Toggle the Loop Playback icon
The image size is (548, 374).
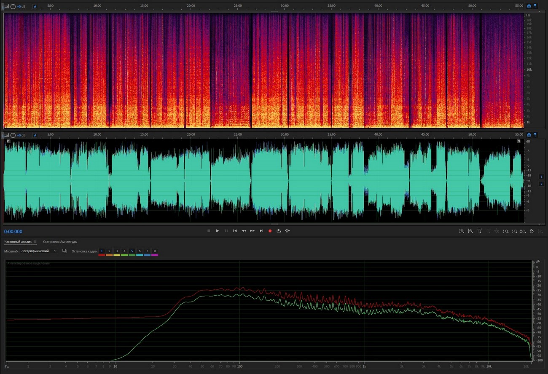[279, 231]
